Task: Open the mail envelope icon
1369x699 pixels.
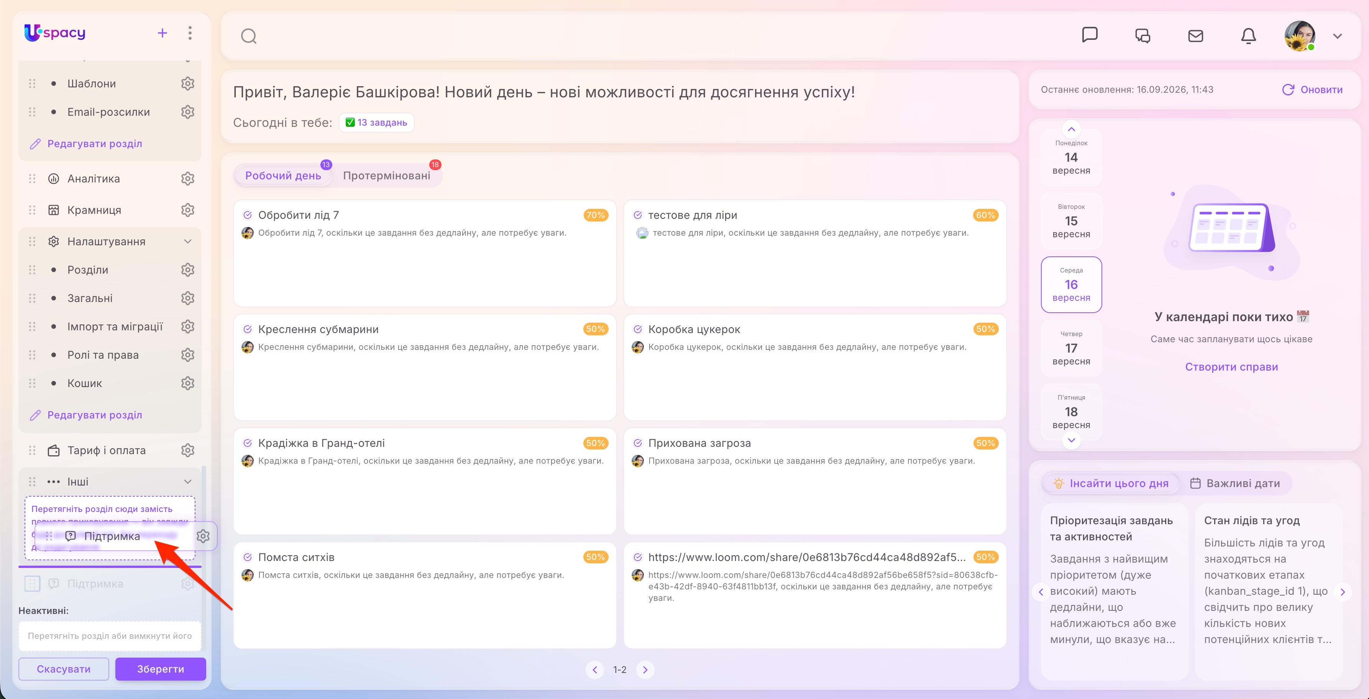Action: pos(1195,36)
